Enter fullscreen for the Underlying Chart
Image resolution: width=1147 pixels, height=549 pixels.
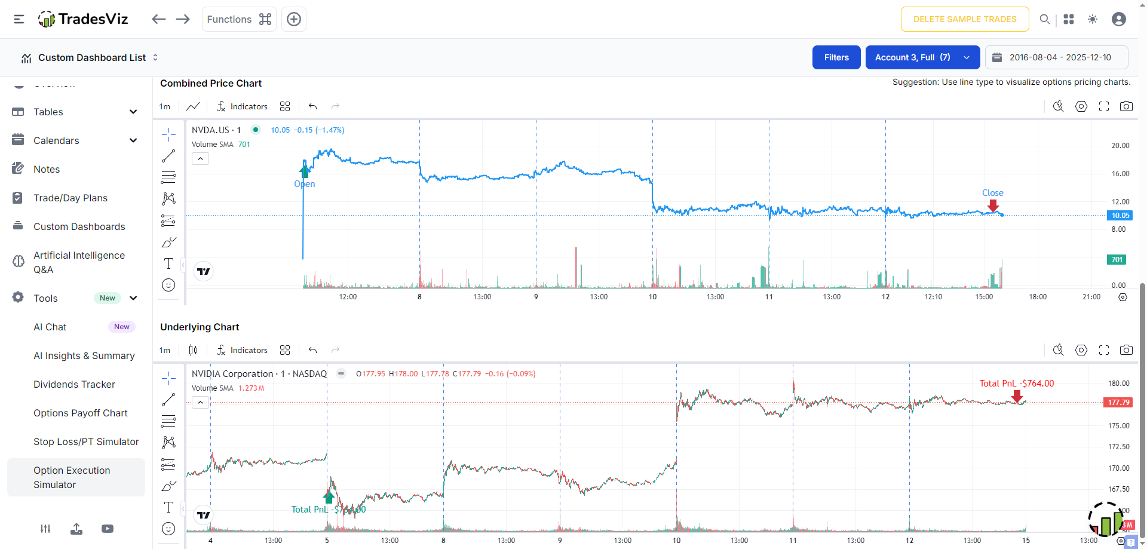[x=1104, y=350]
